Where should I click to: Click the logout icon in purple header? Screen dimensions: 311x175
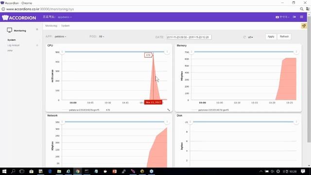point(294,17)
